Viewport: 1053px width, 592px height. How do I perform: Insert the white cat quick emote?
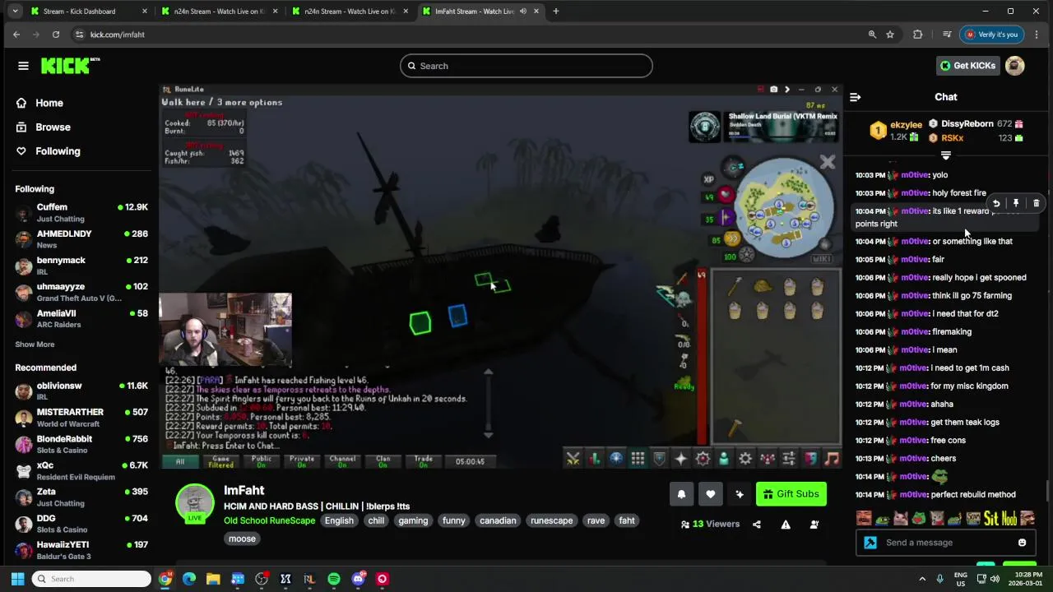[900, 518]
